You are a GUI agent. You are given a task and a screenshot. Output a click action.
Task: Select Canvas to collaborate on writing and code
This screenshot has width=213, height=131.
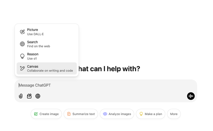pos(47,68)
